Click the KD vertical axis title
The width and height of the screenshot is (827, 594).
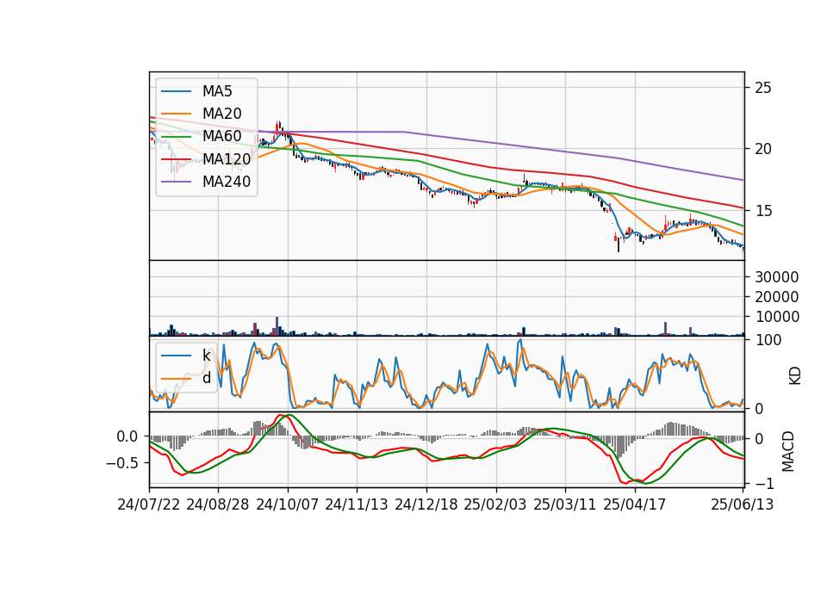pos(795,376)
